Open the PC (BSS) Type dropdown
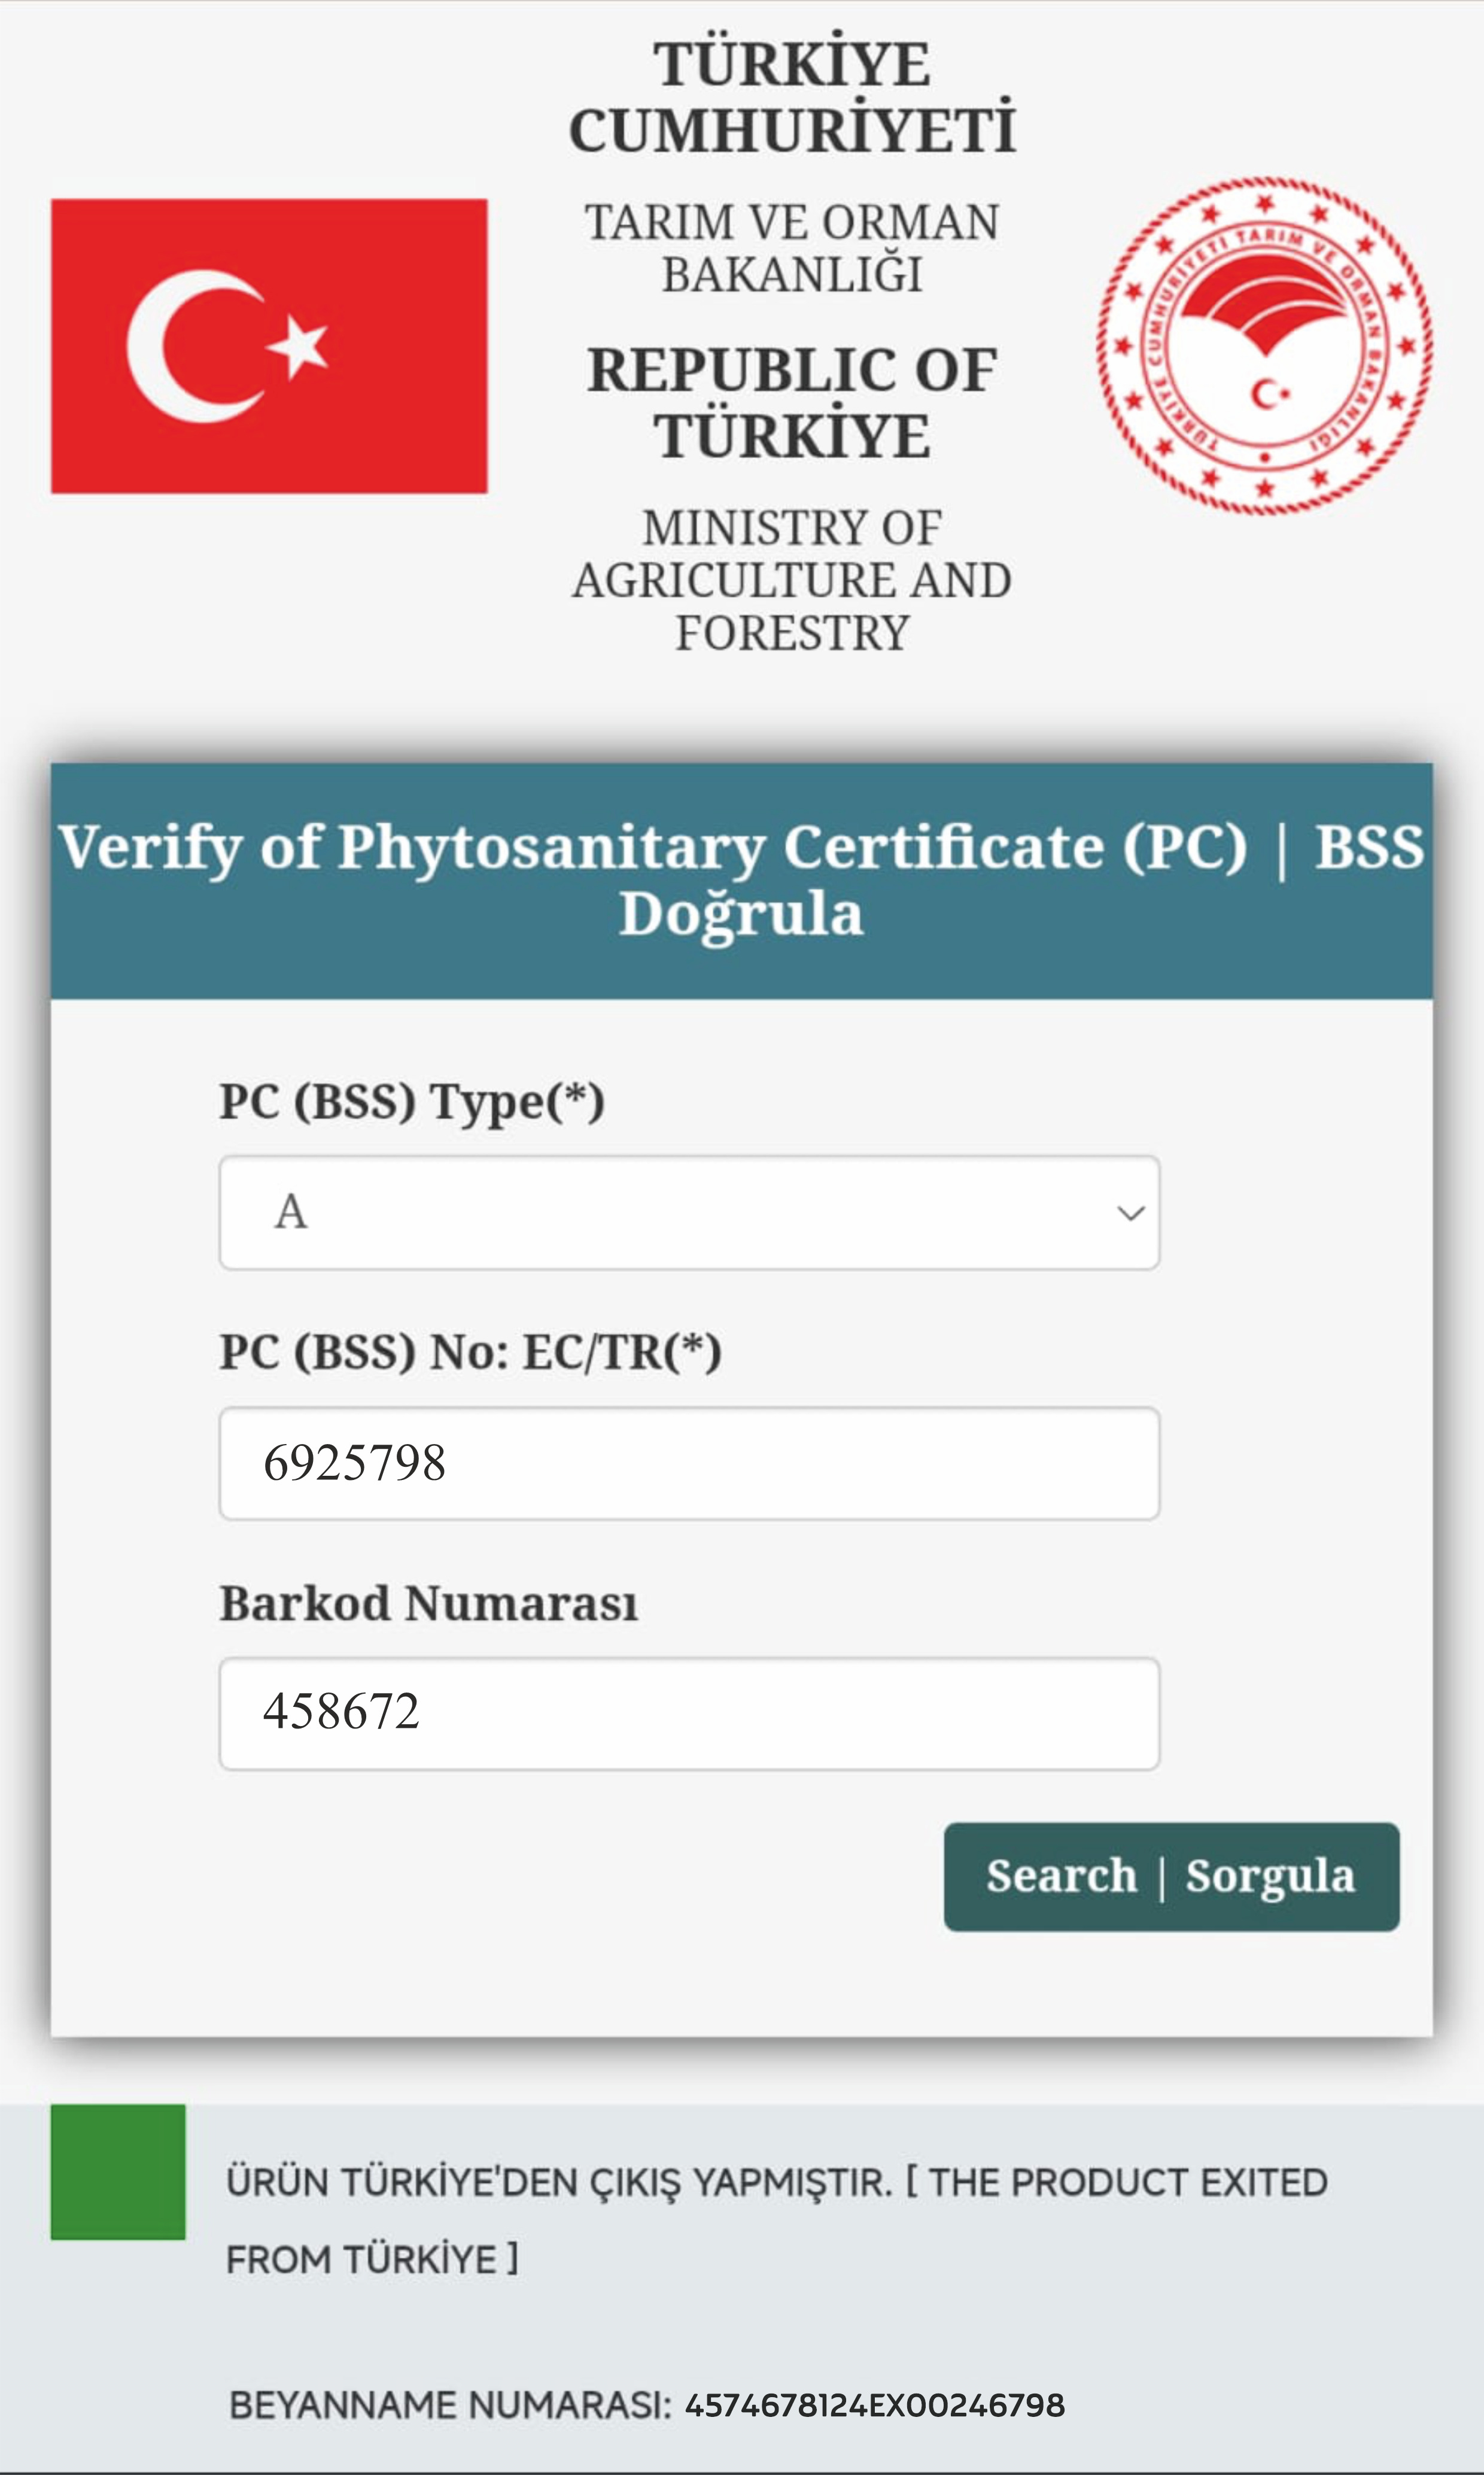 (689, 1212)
